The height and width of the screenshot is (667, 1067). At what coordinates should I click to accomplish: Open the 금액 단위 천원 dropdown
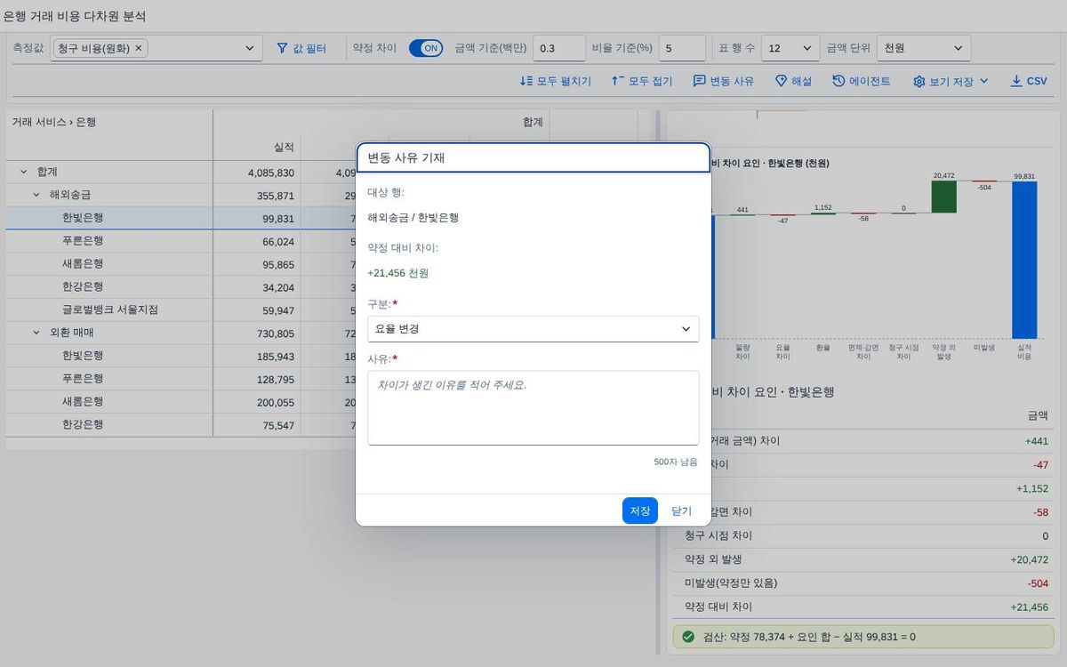click(x=924, y=48)
